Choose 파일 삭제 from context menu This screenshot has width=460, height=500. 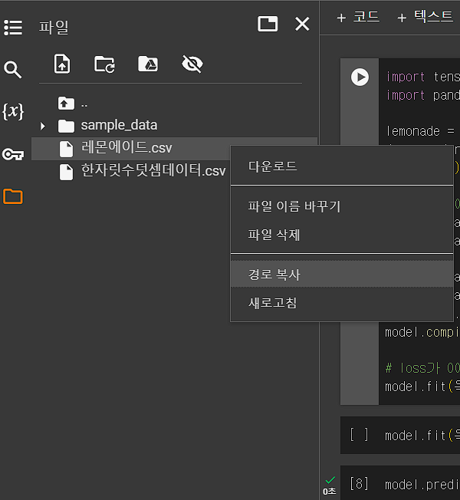[342, 235]
